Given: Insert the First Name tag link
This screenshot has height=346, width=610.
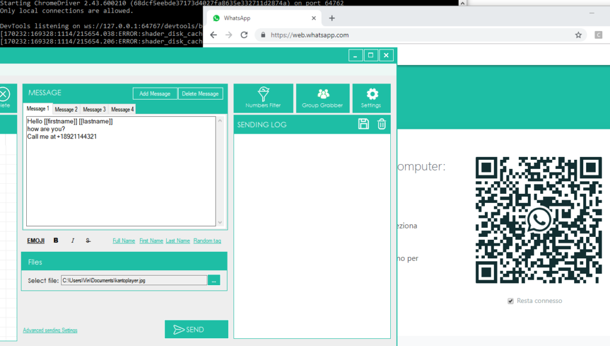Looking at the screenshot, I should click(x=151, y=240).
